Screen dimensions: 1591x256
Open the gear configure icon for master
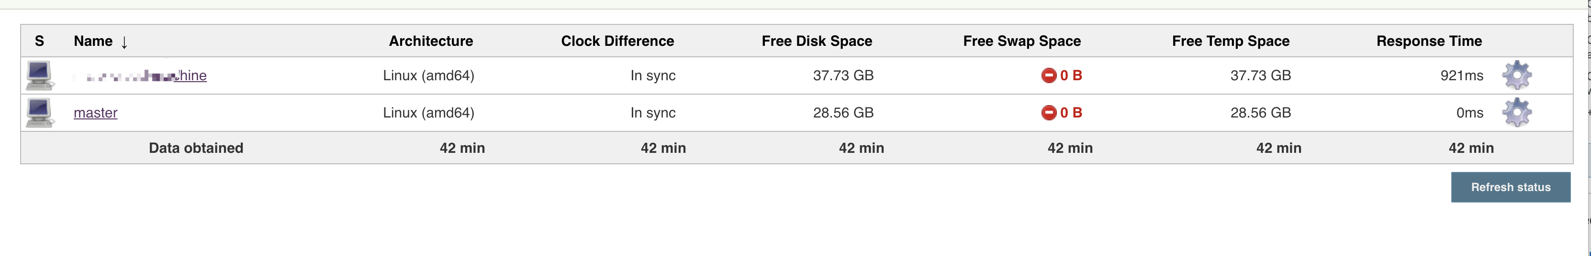(x=1516, y=113)
